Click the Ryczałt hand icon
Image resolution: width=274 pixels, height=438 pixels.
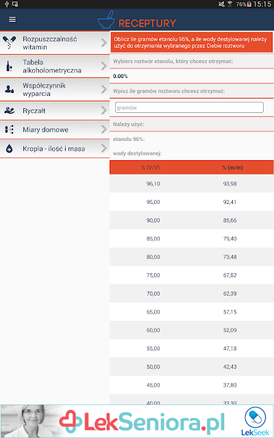(x=9, y=111)
